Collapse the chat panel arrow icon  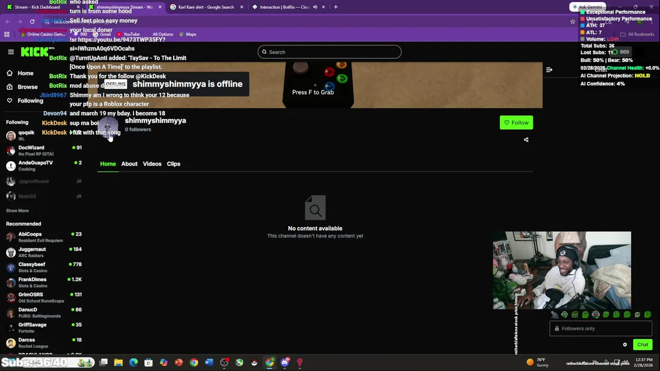[x=549, y=70]
